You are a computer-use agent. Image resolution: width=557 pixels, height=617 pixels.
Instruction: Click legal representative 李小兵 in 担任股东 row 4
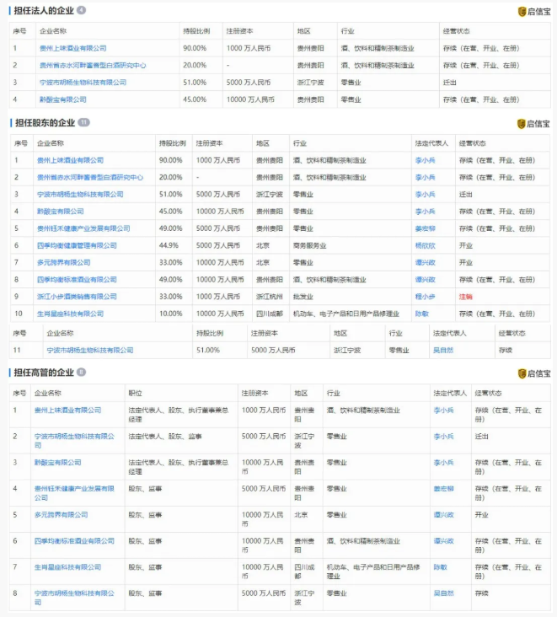426,212
